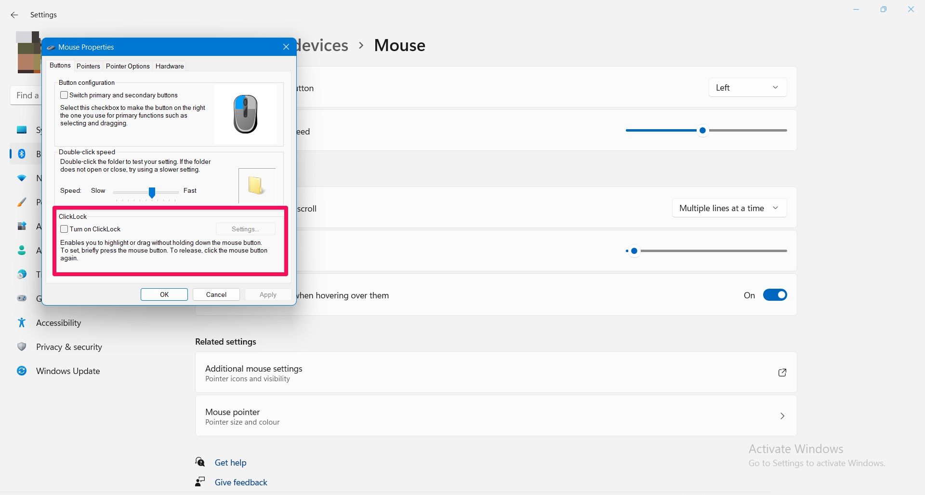Check Switch primary and secondary buttons

click(x=64, y=95)
